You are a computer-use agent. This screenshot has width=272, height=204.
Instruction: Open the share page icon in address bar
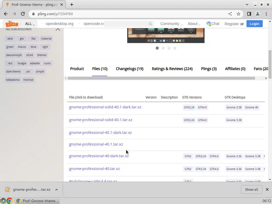tap(230, 14)
